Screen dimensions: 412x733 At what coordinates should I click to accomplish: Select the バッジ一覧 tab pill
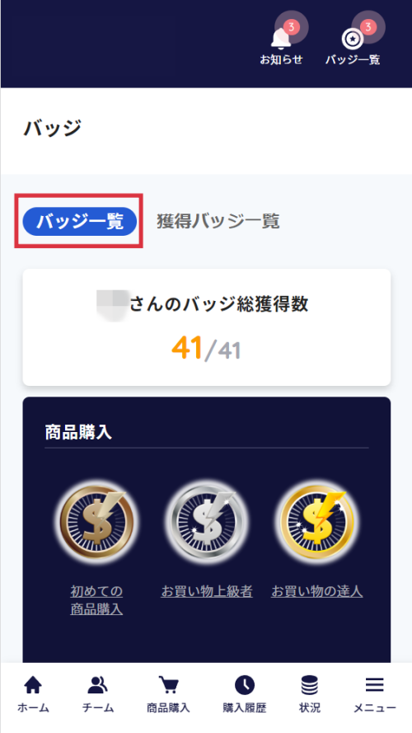[79, 222]
